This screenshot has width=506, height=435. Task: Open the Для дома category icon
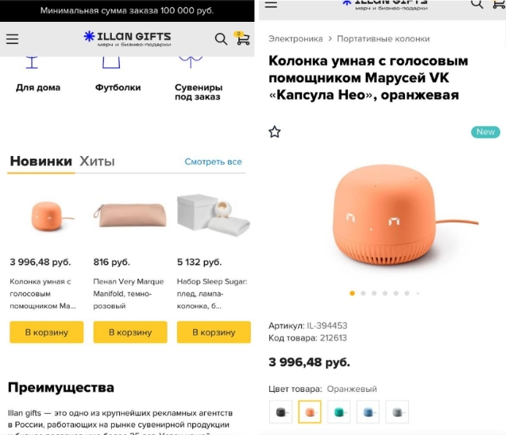coord(32,62)
